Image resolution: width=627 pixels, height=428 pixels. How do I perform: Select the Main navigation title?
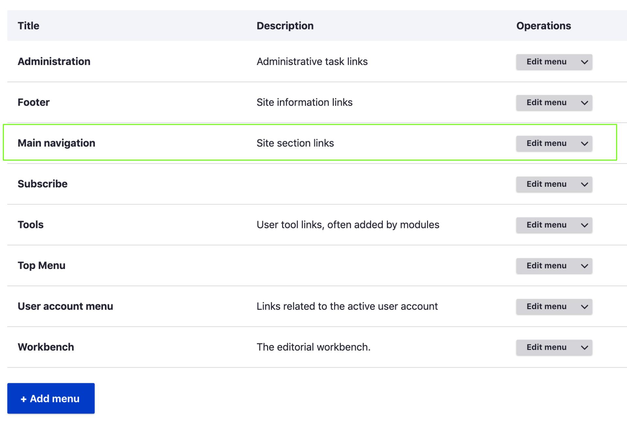click(x=56, y=143)
